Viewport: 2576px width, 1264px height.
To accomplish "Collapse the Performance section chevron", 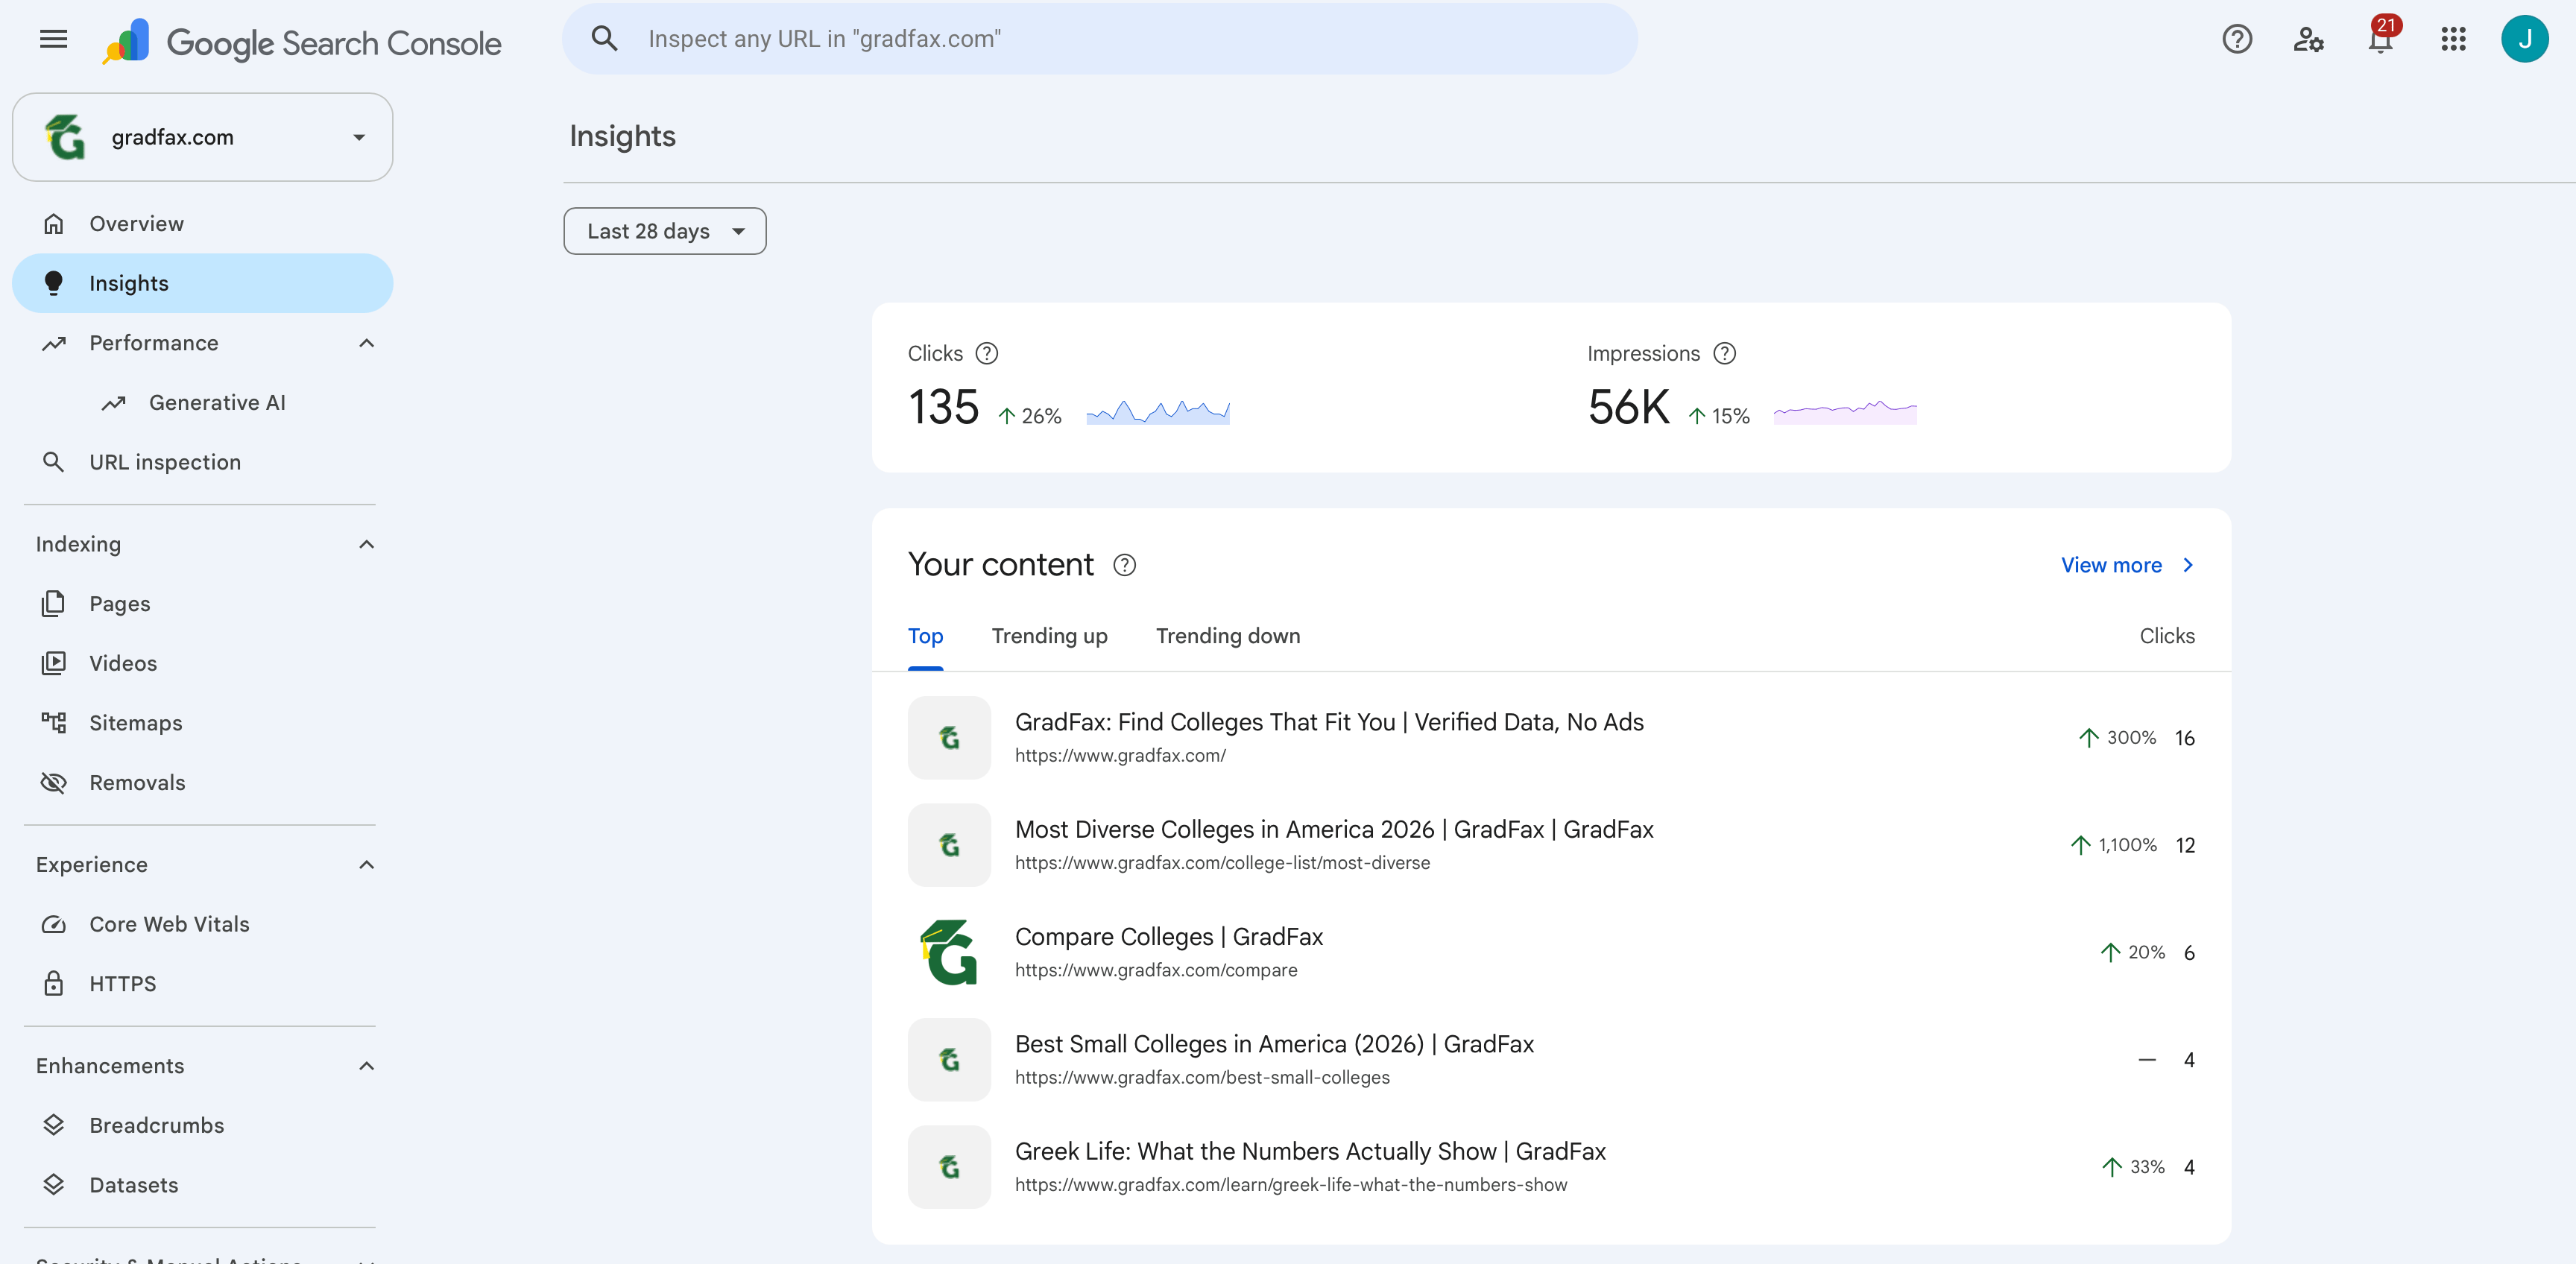I will coord(366,343).
